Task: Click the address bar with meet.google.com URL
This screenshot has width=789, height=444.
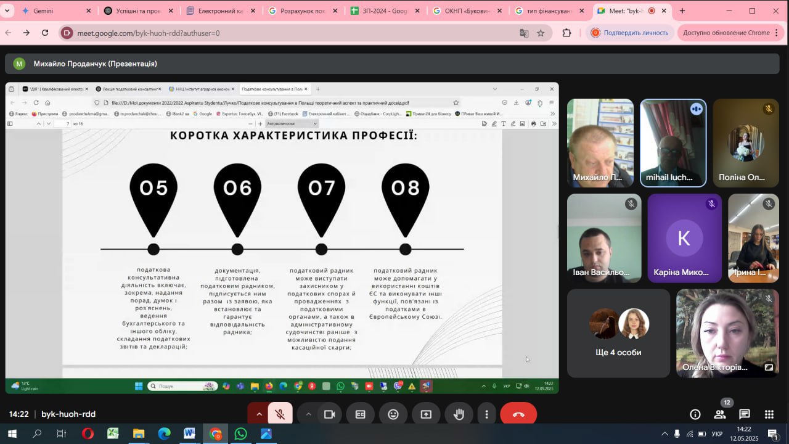Action: pyautogui.click(x=306, y=33)
